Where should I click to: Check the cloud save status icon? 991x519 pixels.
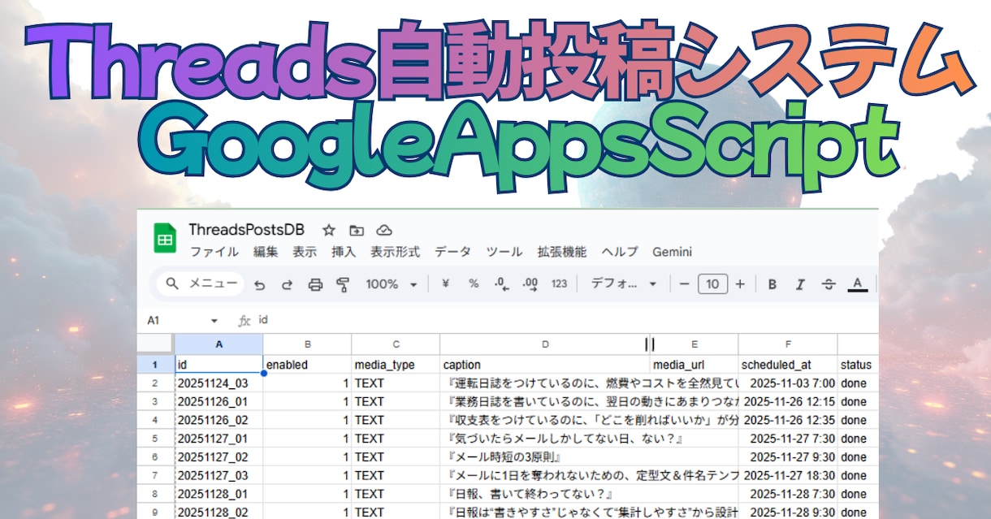(384, 230)
